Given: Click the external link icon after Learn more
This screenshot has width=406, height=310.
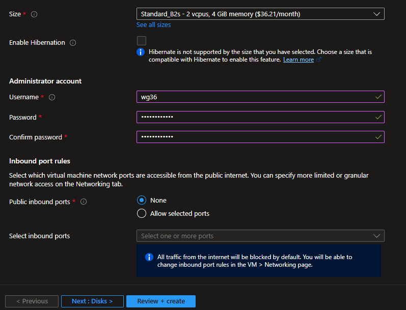Looking at the screenshot, I should (x=319, y=60).
